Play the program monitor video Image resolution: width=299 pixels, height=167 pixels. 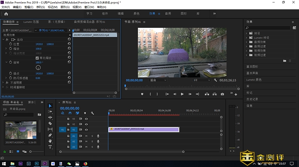click(182, 94)
